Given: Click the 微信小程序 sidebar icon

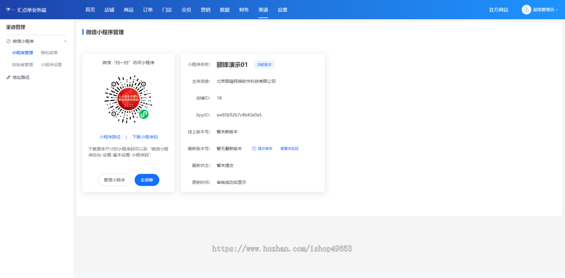Looking at the screenshot, I should 8,41.
